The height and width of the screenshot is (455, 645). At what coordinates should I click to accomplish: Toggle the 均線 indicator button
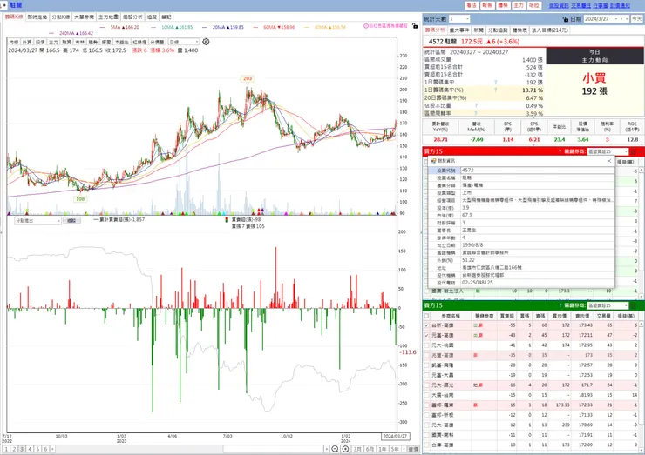[x=14, y=42]
